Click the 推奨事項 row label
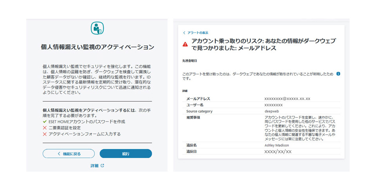380x190 pixels. point(193,118)
